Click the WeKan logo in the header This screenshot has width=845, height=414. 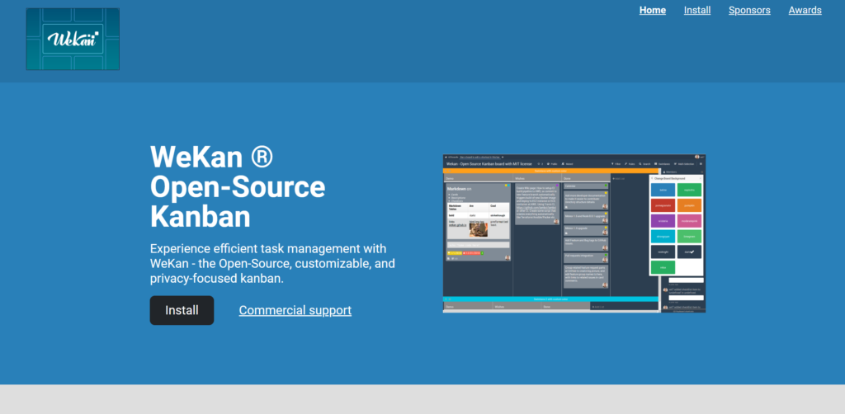click(73, 39)
